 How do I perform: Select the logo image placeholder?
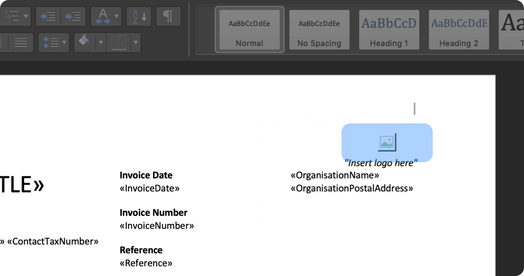387,143
